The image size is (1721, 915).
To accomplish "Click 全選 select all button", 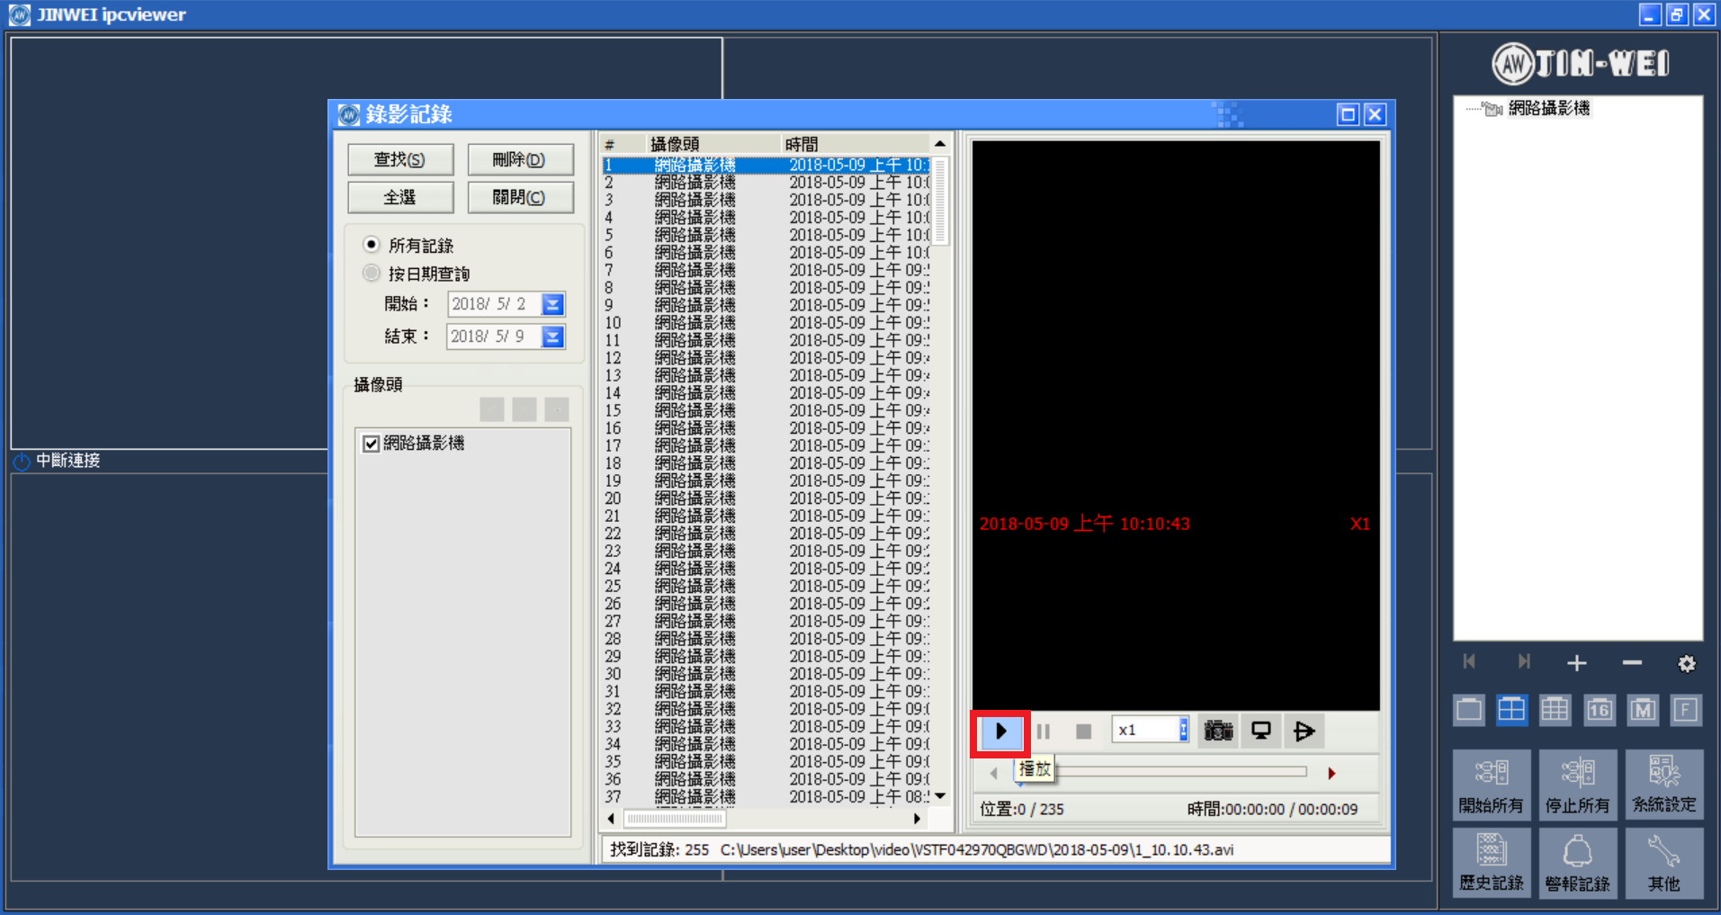I will (x=400, y=197).
